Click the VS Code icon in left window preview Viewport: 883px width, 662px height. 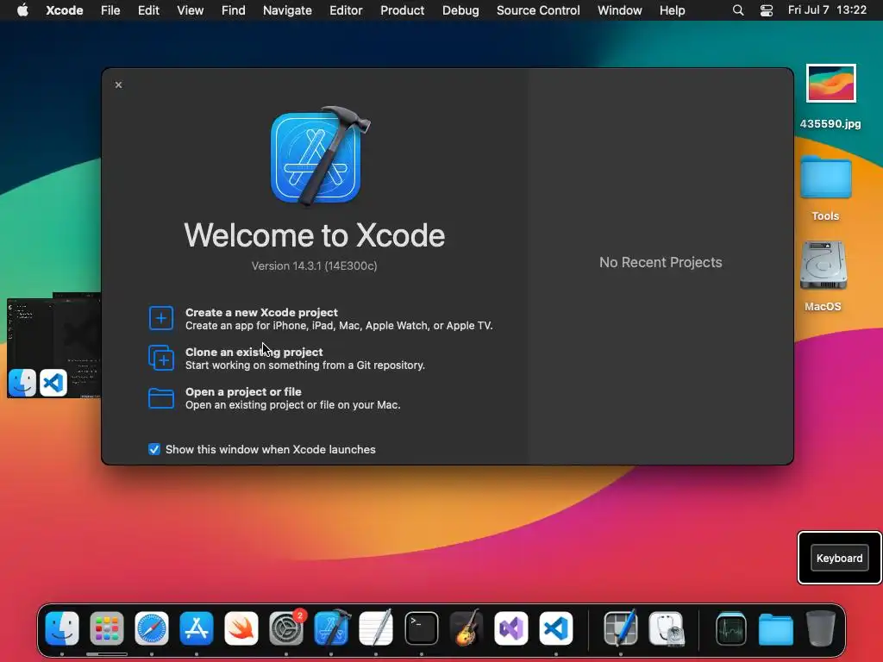pyautogui.click(x=53, y=383)
